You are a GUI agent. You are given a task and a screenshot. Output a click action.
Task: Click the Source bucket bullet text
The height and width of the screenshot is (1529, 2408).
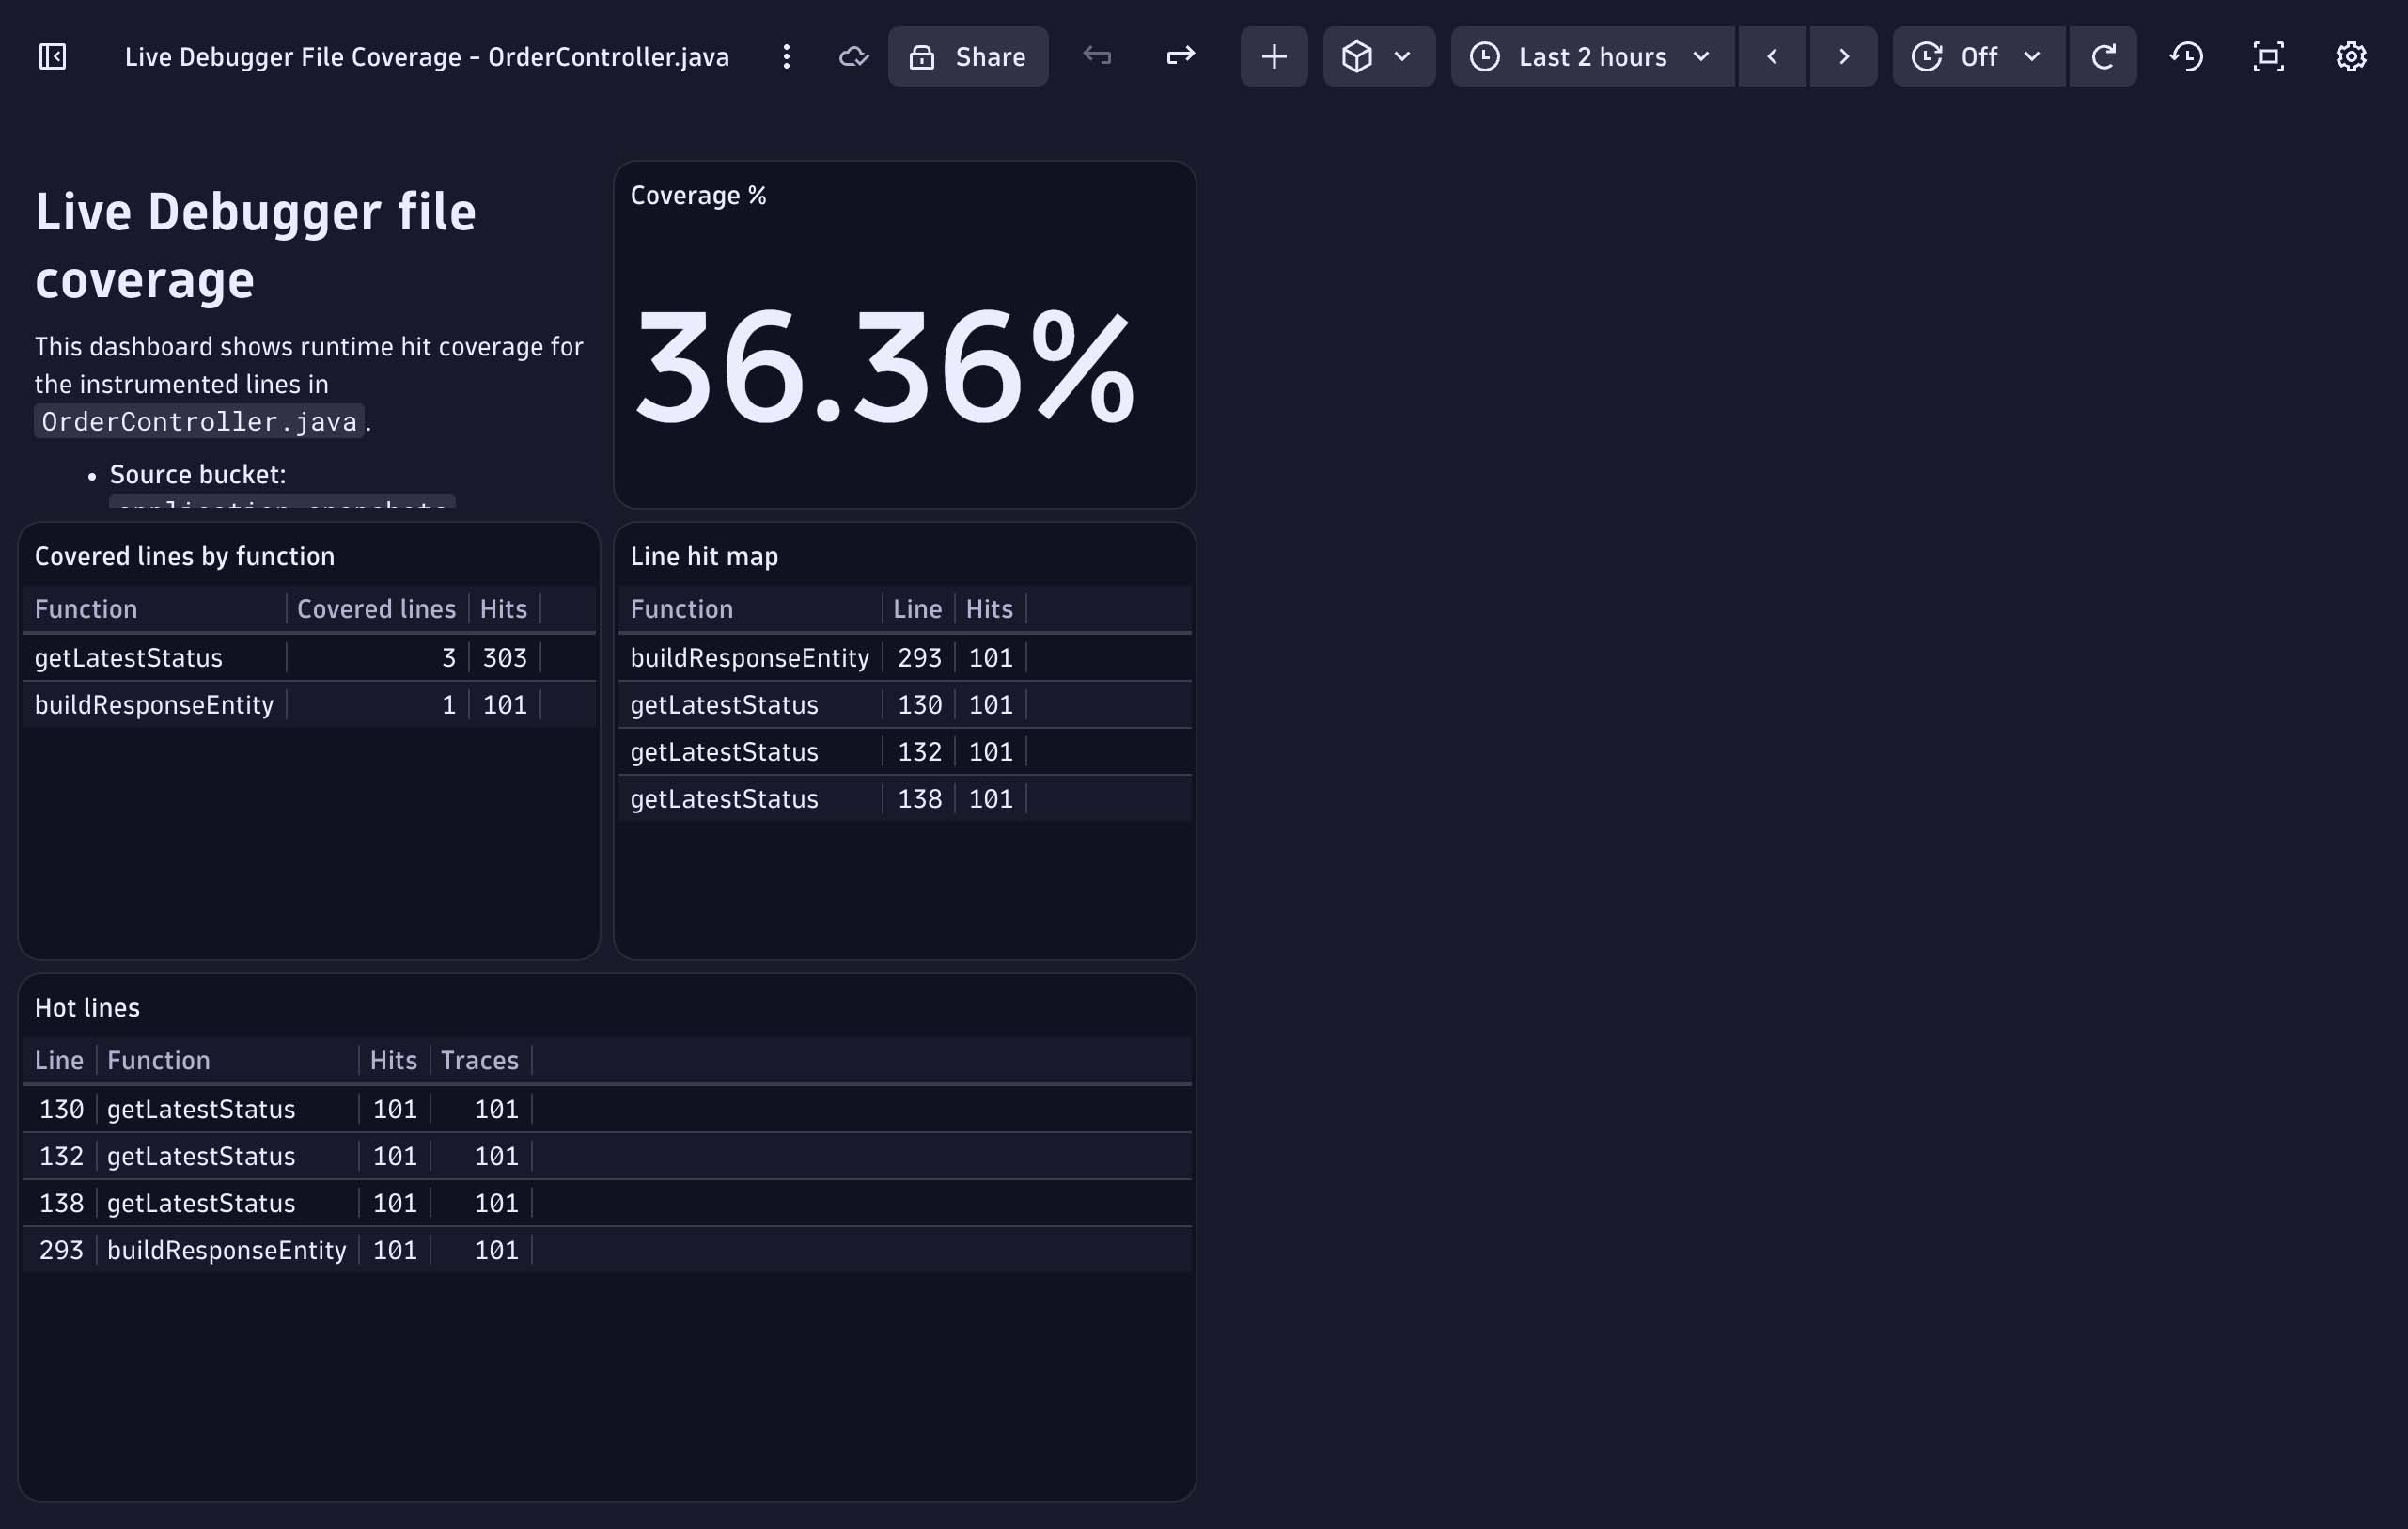point(198,474)
